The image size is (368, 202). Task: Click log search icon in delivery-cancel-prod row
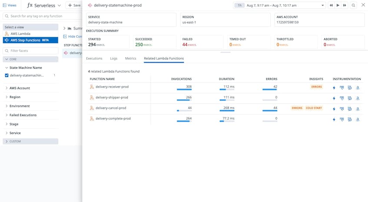(x=350, y=109)
